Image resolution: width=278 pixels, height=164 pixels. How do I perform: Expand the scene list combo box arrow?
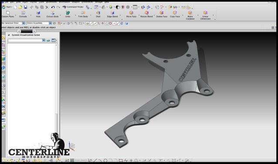[x=44, y=40]
